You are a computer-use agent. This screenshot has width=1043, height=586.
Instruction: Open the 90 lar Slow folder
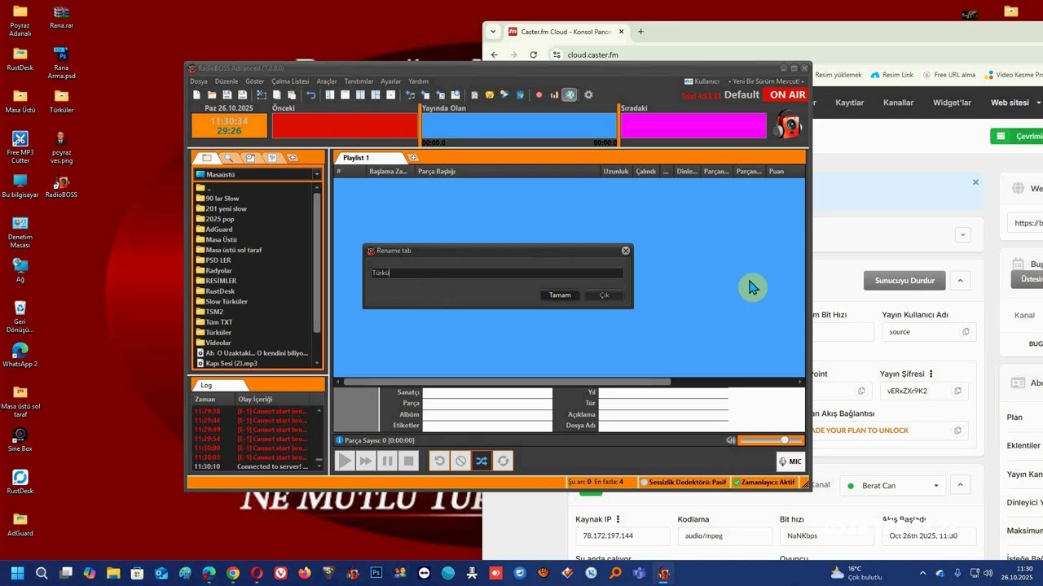(x=218, y=199)
